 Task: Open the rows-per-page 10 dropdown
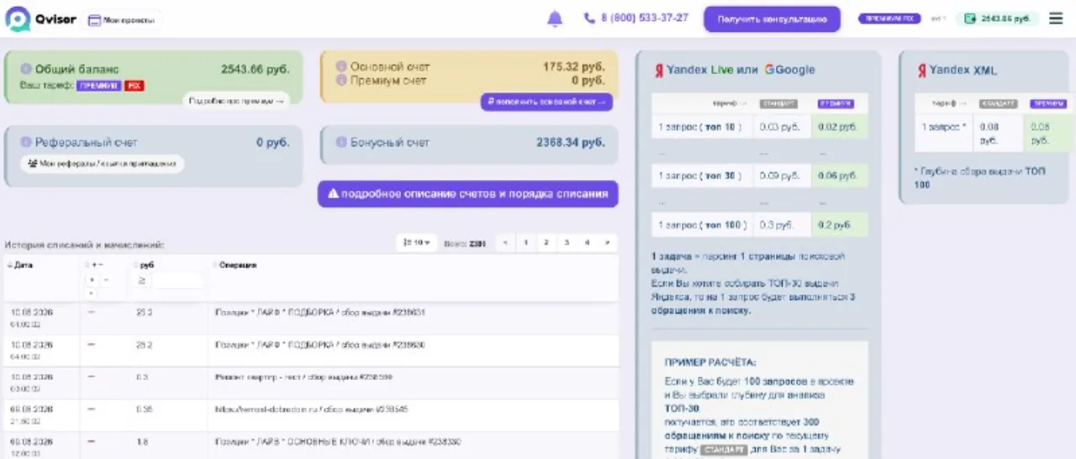pyautogui.click(x=417, y=243)
